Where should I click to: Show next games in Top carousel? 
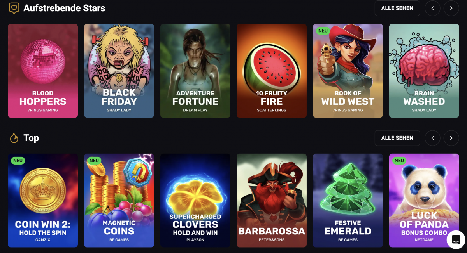coord(451,138)
